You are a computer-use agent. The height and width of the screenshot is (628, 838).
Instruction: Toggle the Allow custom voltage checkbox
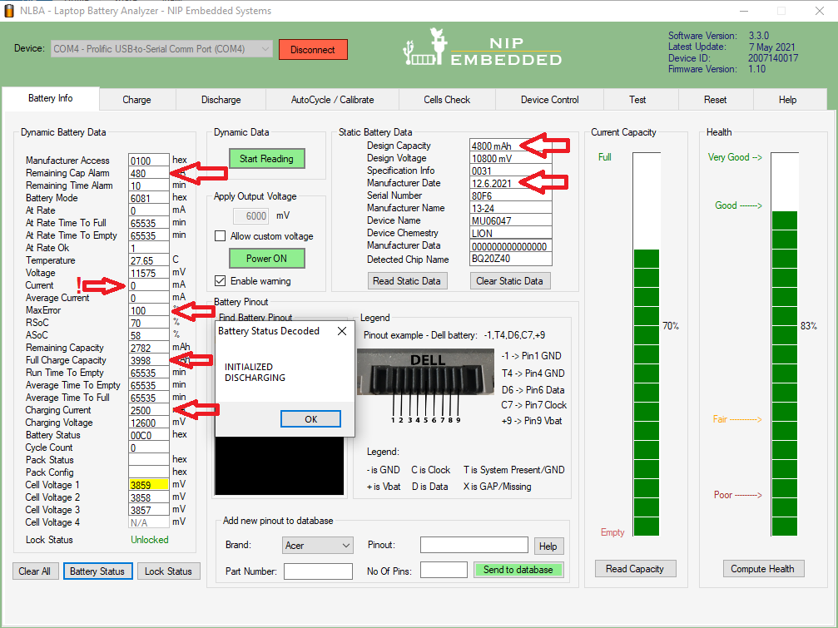[220, 236]
